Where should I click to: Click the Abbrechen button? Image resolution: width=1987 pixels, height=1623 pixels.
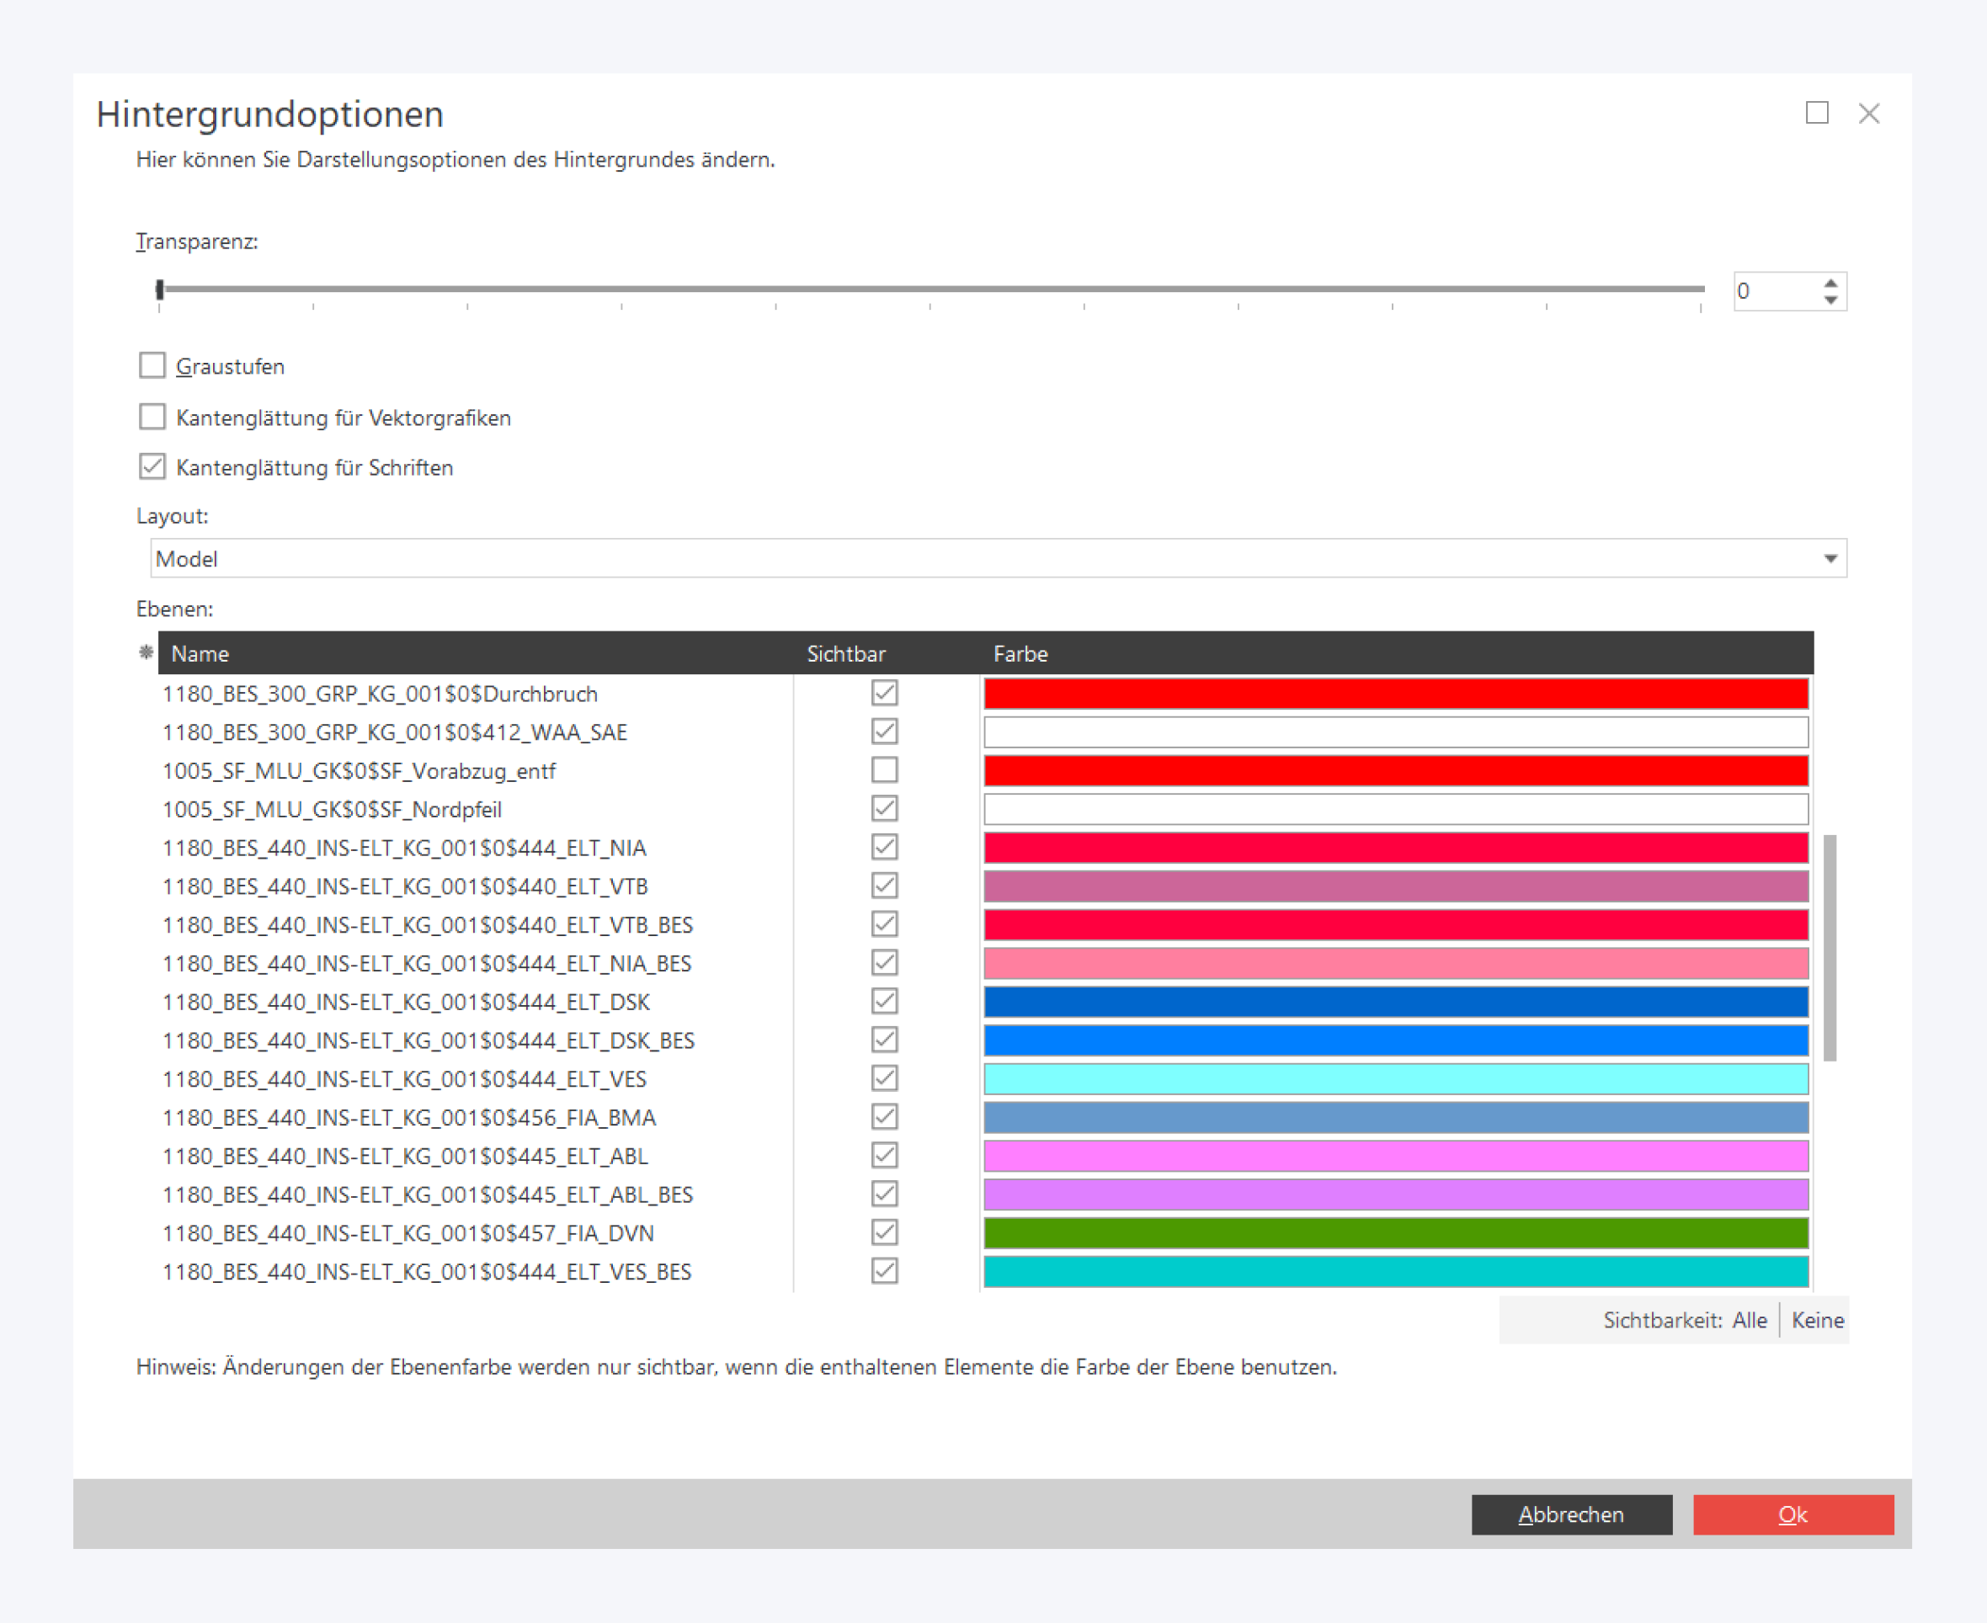pyautogui.click(x=1571, y=1514)
